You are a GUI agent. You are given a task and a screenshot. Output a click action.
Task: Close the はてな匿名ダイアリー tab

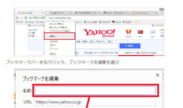click(x=71, y=13)
